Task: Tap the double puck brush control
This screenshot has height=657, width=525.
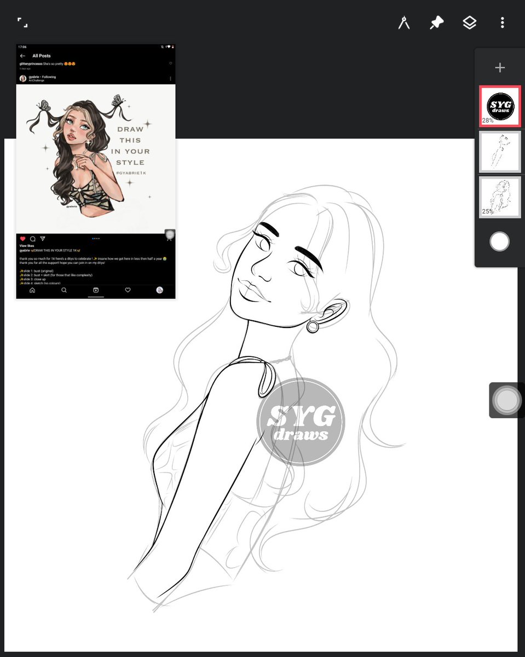Action: [x=507, y=400]
